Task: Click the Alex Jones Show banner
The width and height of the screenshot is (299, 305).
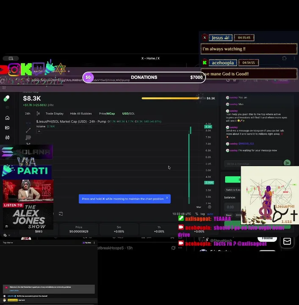Action: [x=28, y=205]
